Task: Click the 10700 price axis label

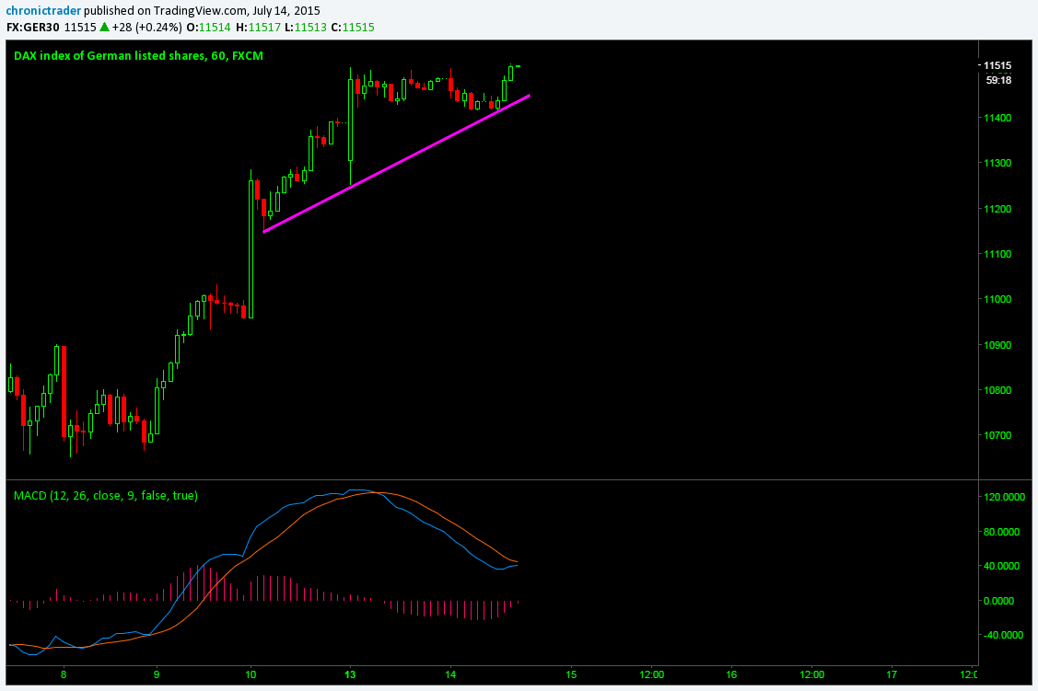Action: [x=997, y=435]
